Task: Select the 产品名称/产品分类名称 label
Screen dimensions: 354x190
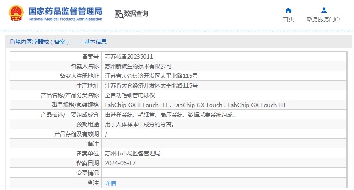Action: pyautogui.click(x=70, y=95)
